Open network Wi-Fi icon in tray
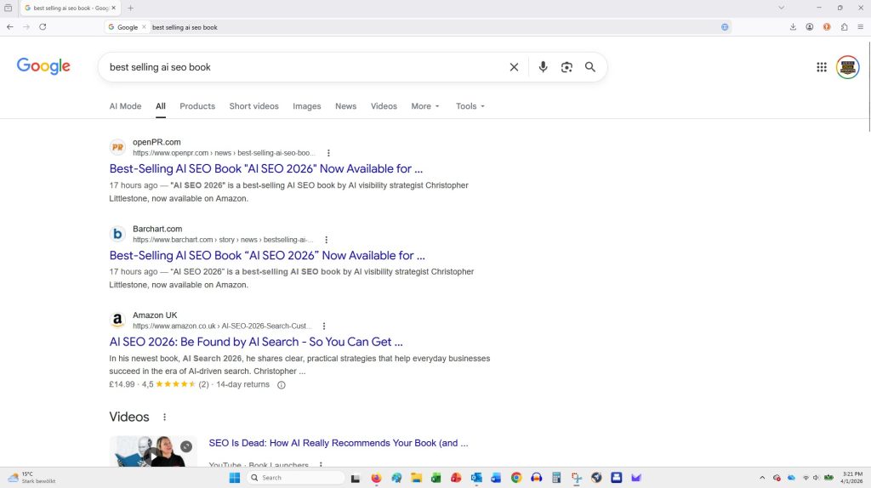 806,478
